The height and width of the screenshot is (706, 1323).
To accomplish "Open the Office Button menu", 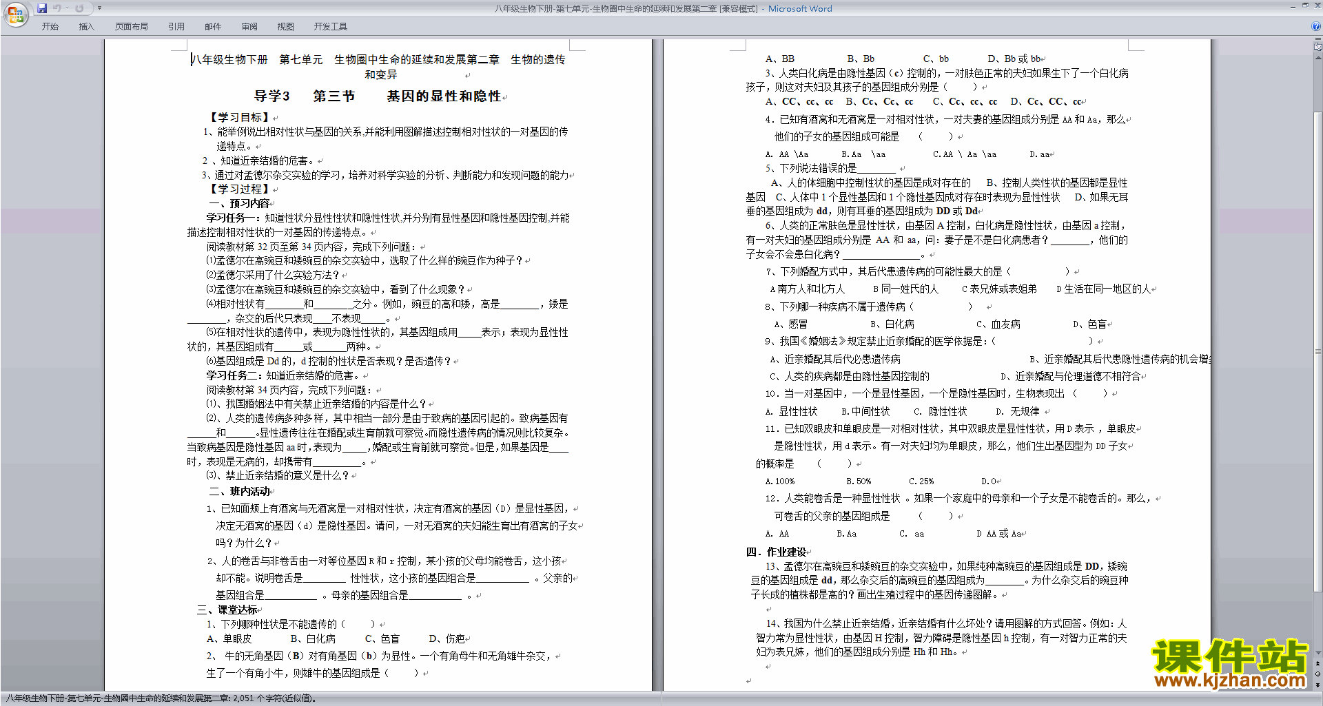I will click(x=15, y=14).
